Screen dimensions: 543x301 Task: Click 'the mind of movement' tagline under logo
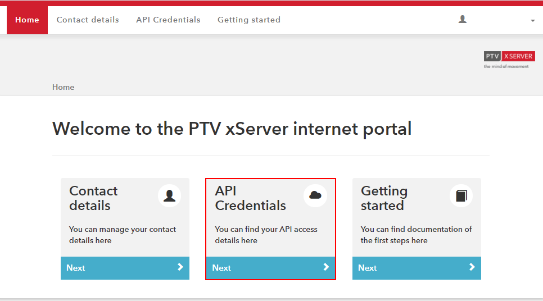click(x=506, y=66)
